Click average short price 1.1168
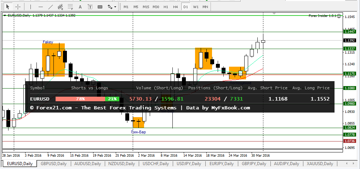360x169 pixels. click(x=278, y=99)
